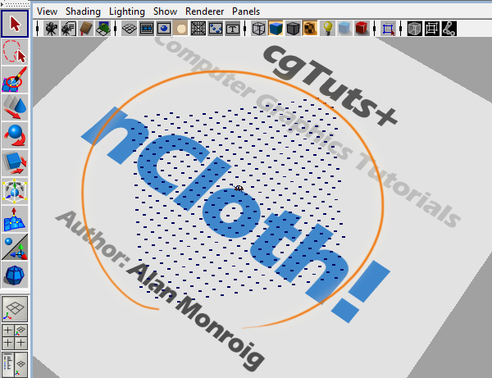Toggle isolate select icon
Image resolution: width=492 pixels, height=378 pixels.
(x=388, y=29)
